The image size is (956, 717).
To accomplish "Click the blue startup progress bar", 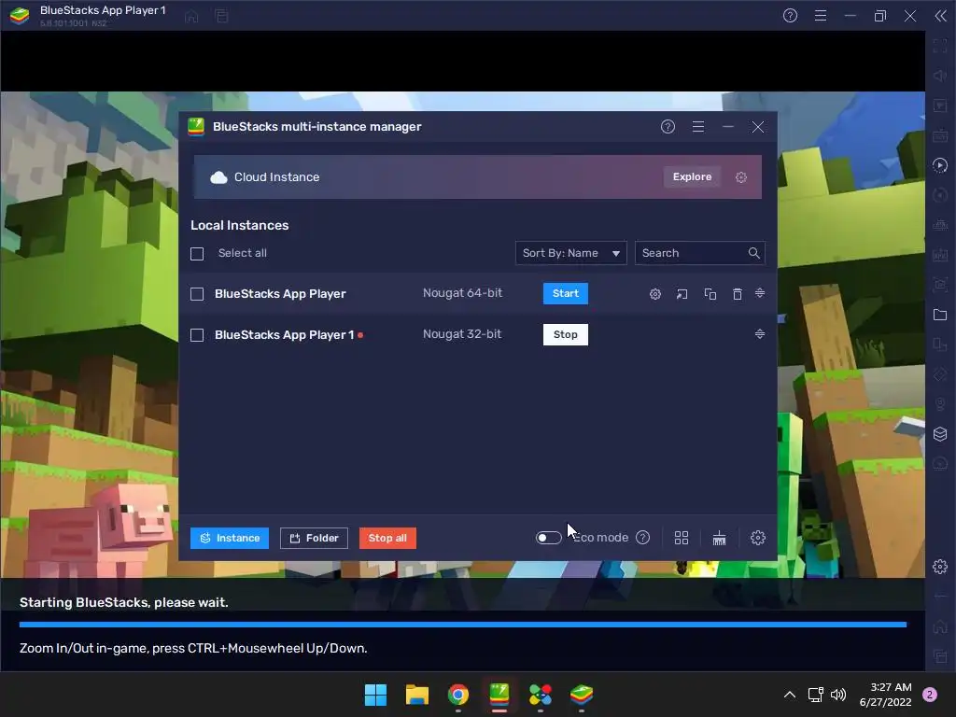I will click(463, 625).
